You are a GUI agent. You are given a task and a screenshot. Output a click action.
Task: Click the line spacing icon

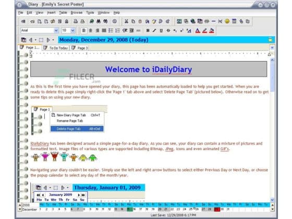tap(138, 31)
